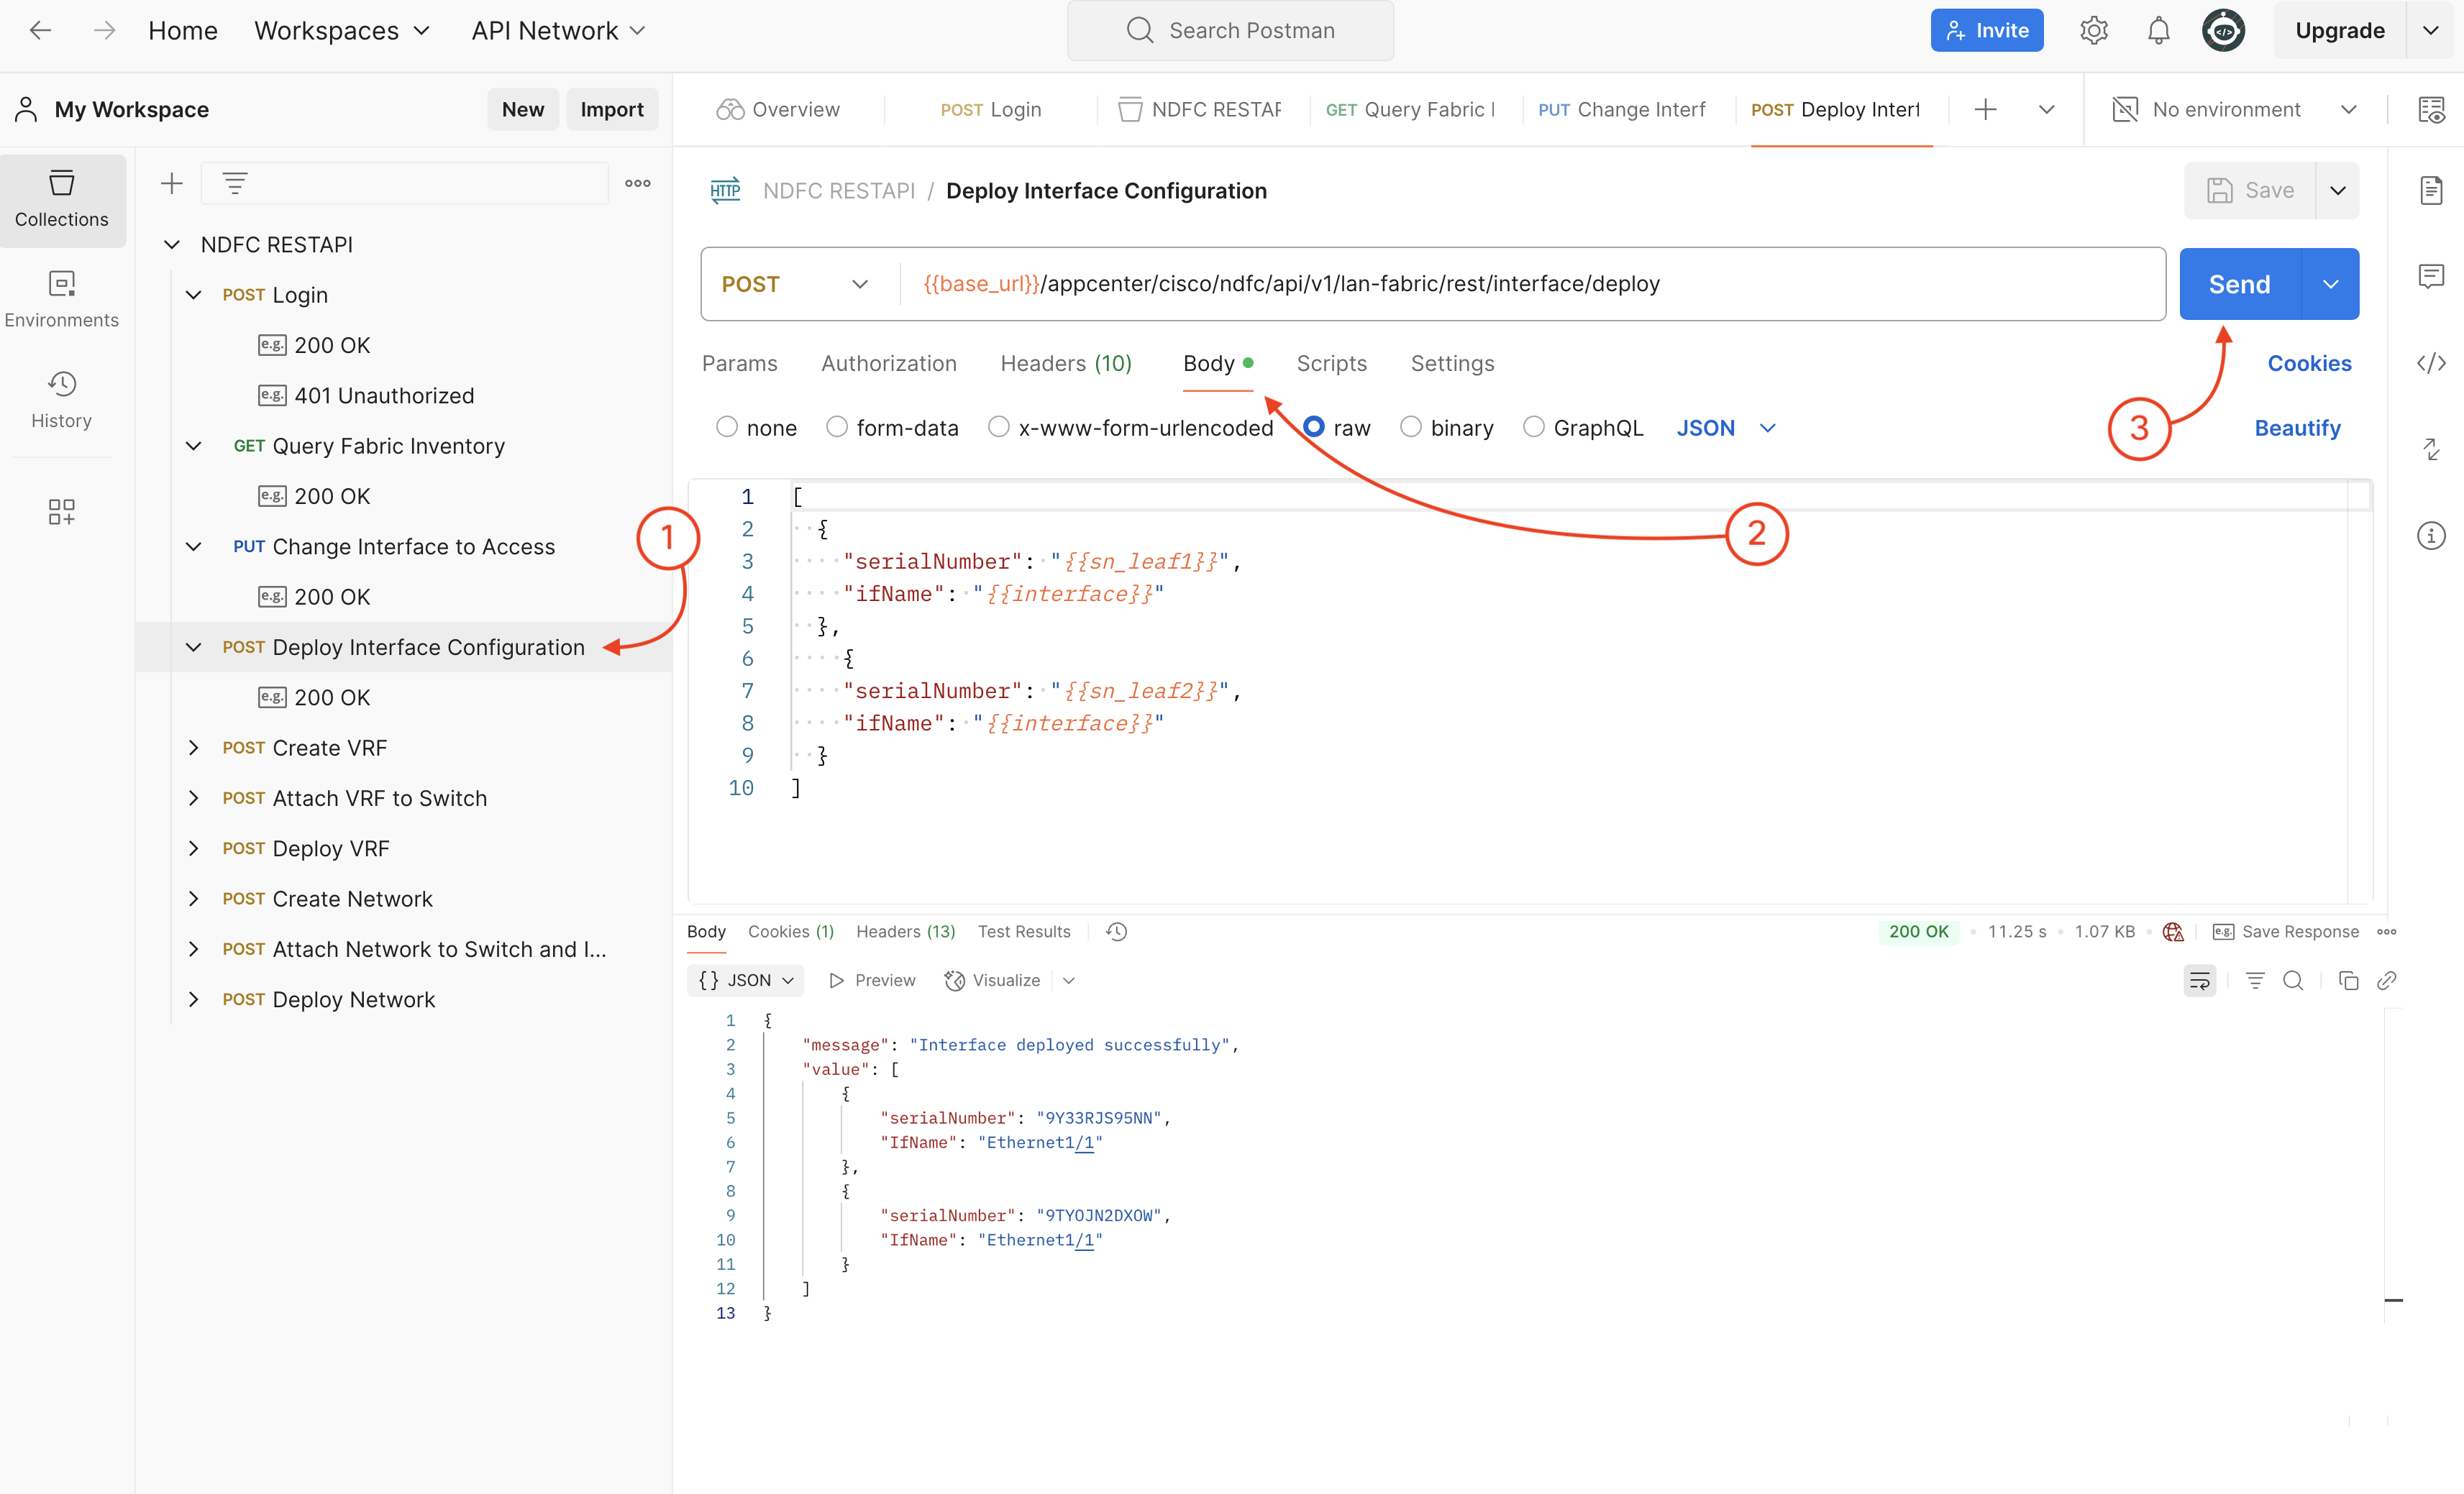The width and height of the screenshot is (2464, 1494).
Task: Open the JSON body format dropdown
Action: 1725,428
